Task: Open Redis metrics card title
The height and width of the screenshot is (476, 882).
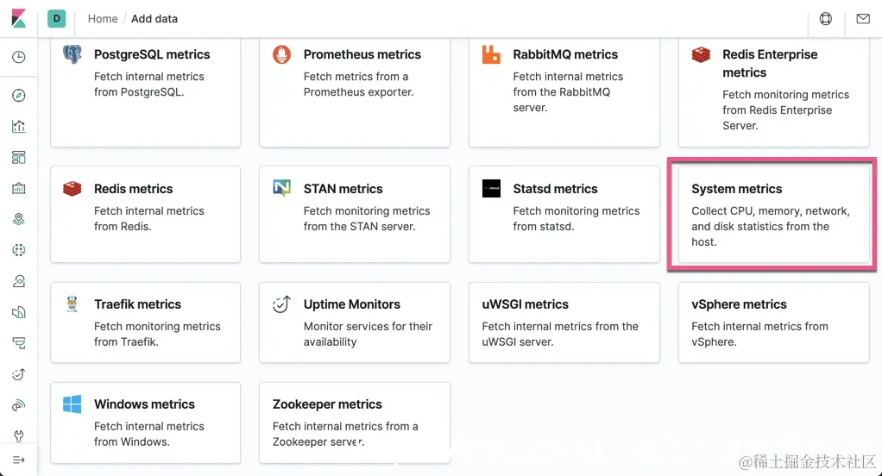Action: [133, 189]
